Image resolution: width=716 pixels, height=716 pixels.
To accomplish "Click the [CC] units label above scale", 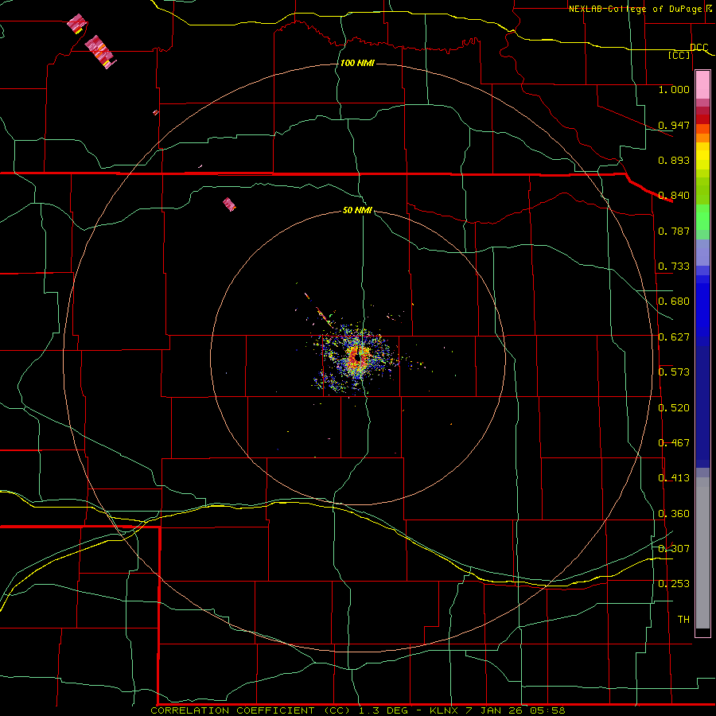I will click(x=679, y=55).
